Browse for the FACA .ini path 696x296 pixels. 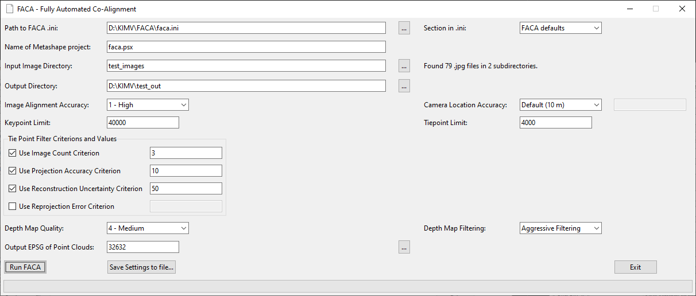pos(404,28)
